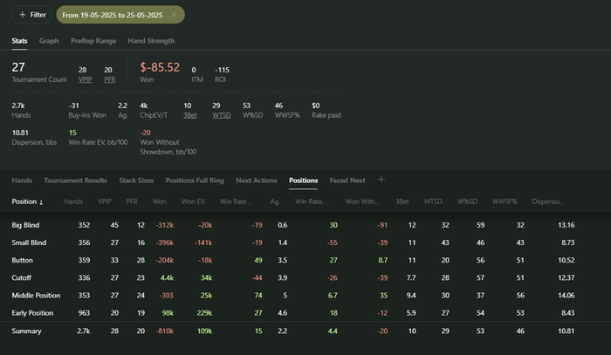Show the Positions Full Ring tab
Image resolution: width=611 pixels, height=355 pixels.
click(x=195, y=181)
